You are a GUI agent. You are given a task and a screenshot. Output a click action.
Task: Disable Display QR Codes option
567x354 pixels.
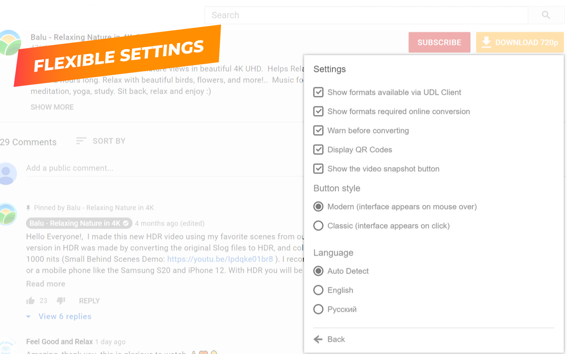point(318,150)
